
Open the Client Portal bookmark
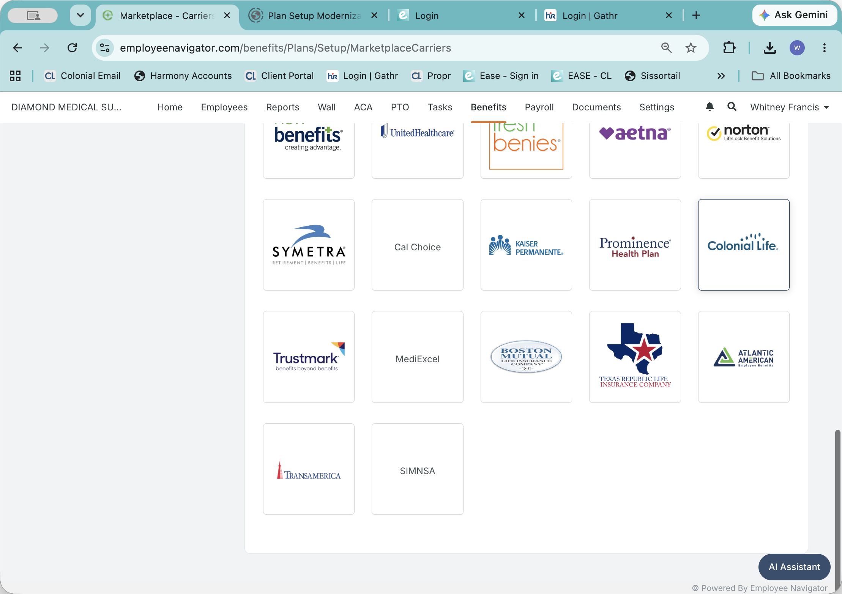tap(279, 76)
